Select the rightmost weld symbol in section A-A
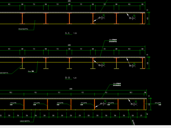The image size is (171, 128). [133, 17]
